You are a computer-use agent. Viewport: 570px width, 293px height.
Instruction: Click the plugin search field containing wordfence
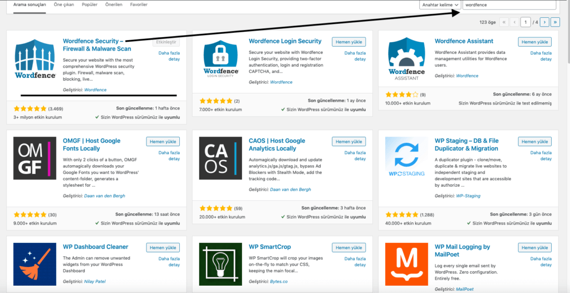[509, 5]
